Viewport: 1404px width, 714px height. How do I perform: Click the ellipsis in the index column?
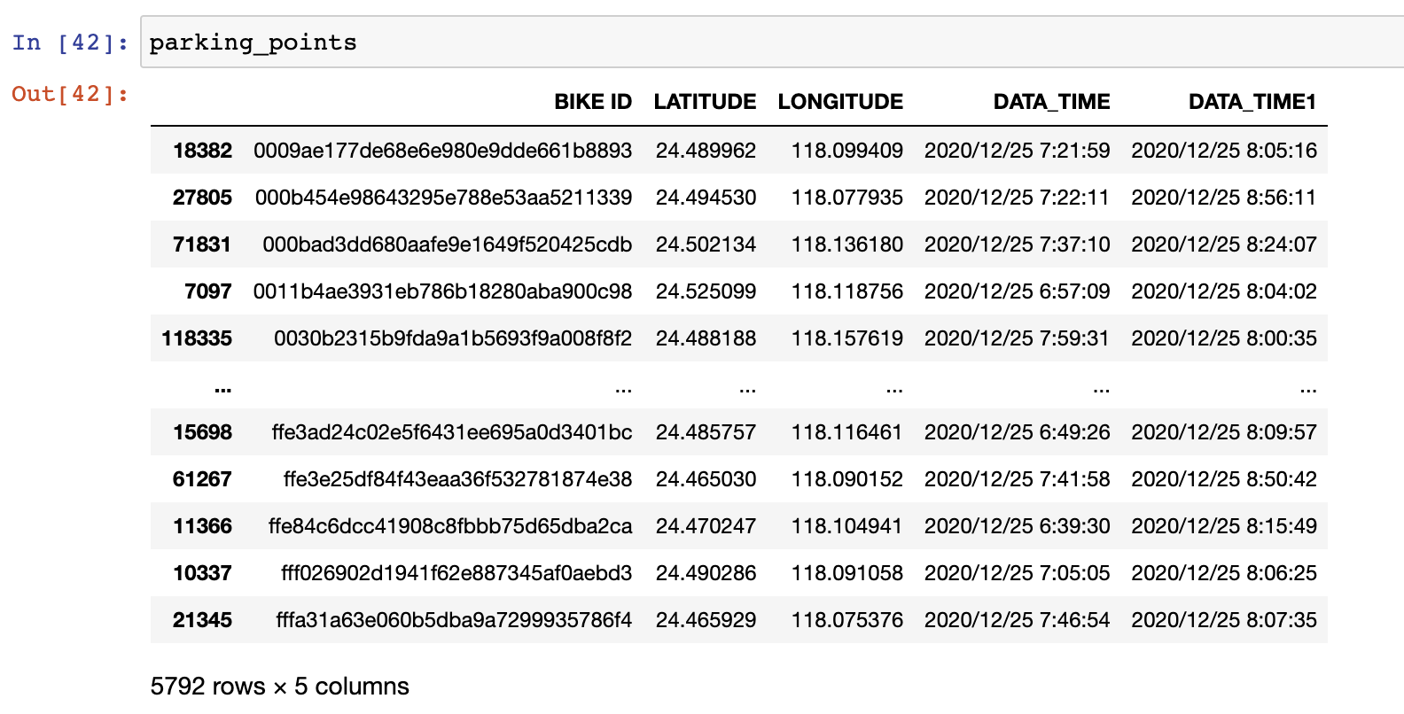[x=222, y=387]
